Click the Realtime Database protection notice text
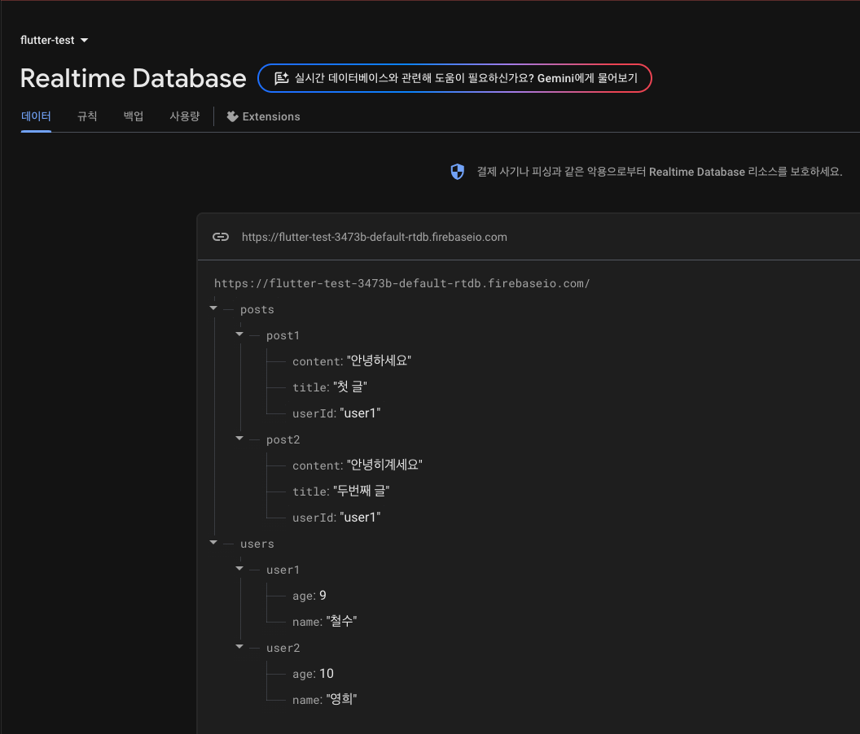 pyautogui.click(x=660, y=172)
